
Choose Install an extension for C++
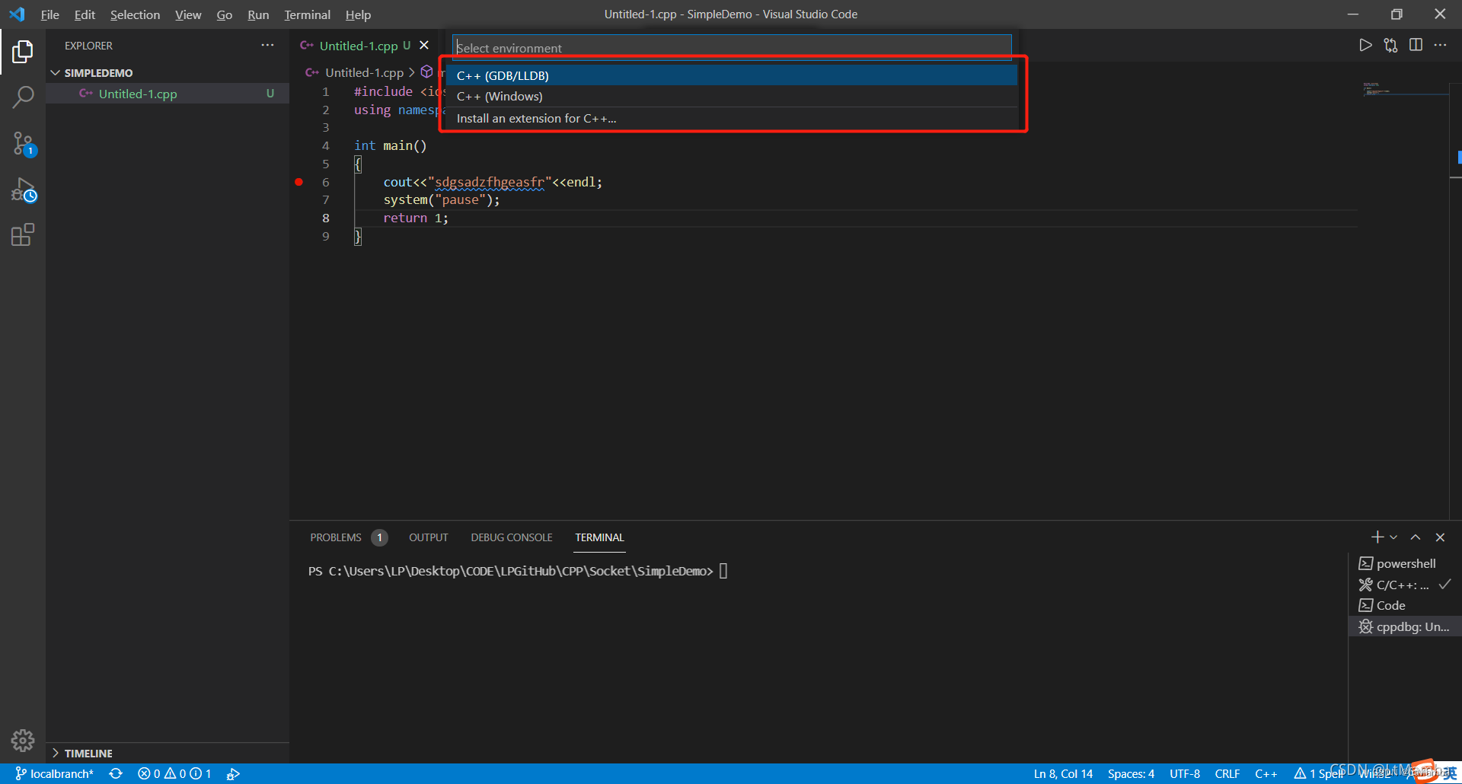pyautogui.click(x=732, y=118)
